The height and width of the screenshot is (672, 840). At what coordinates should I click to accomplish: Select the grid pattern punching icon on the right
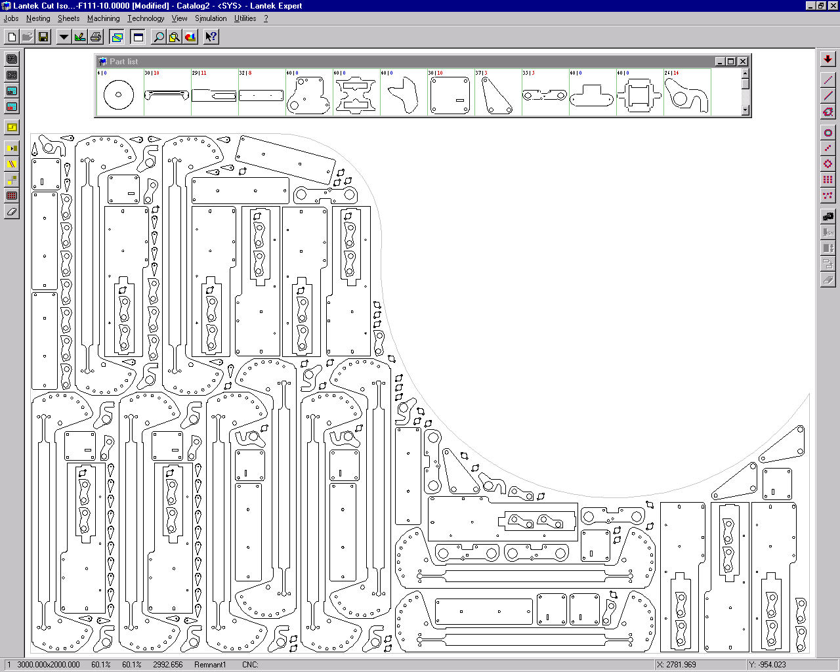point(828,178)
